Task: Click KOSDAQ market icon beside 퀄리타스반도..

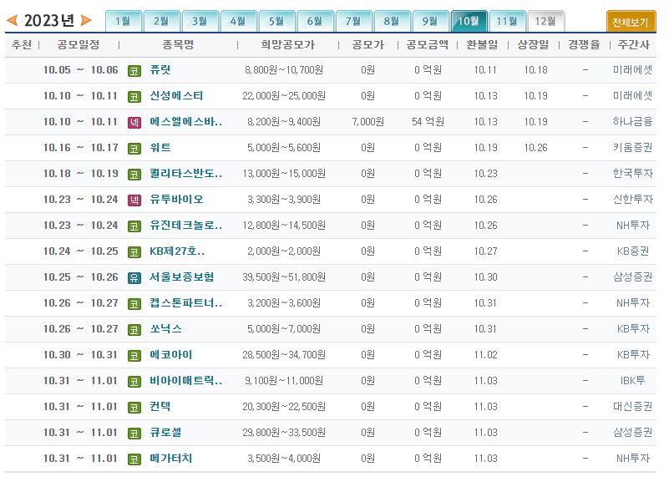Action: 134,175
